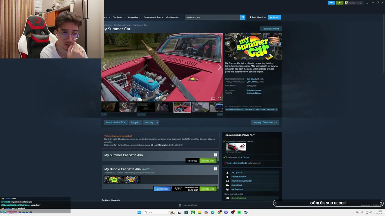Open Steam notifications bell
The image size is (385, 216).
tap(340, 3)
